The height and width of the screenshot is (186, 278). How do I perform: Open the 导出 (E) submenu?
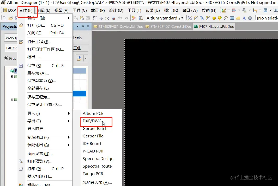[45, 121]
